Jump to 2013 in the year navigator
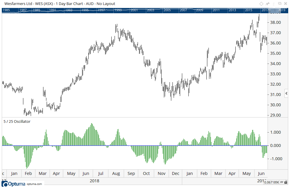 pos(232,10)
